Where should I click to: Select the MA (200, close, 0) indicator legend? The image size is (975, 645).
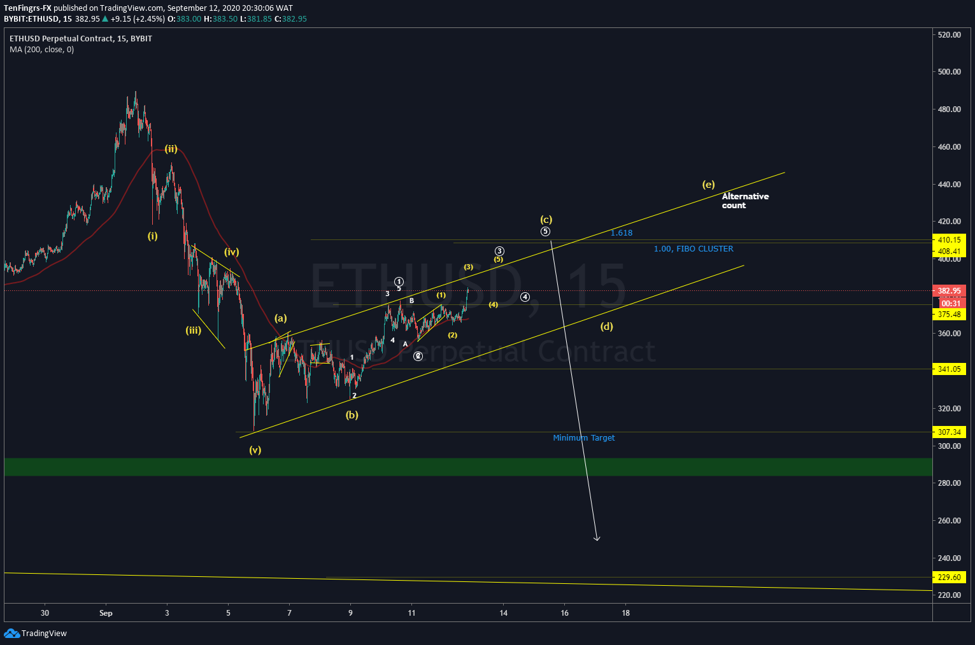point(41,50)
